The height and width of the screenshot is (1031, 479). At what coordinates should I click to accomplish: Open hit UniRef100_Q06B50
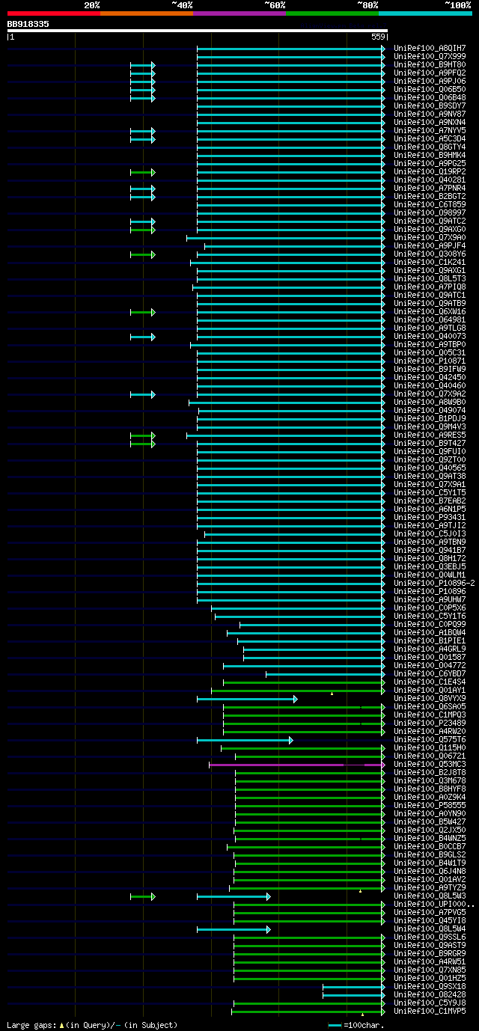coord(430,89)
